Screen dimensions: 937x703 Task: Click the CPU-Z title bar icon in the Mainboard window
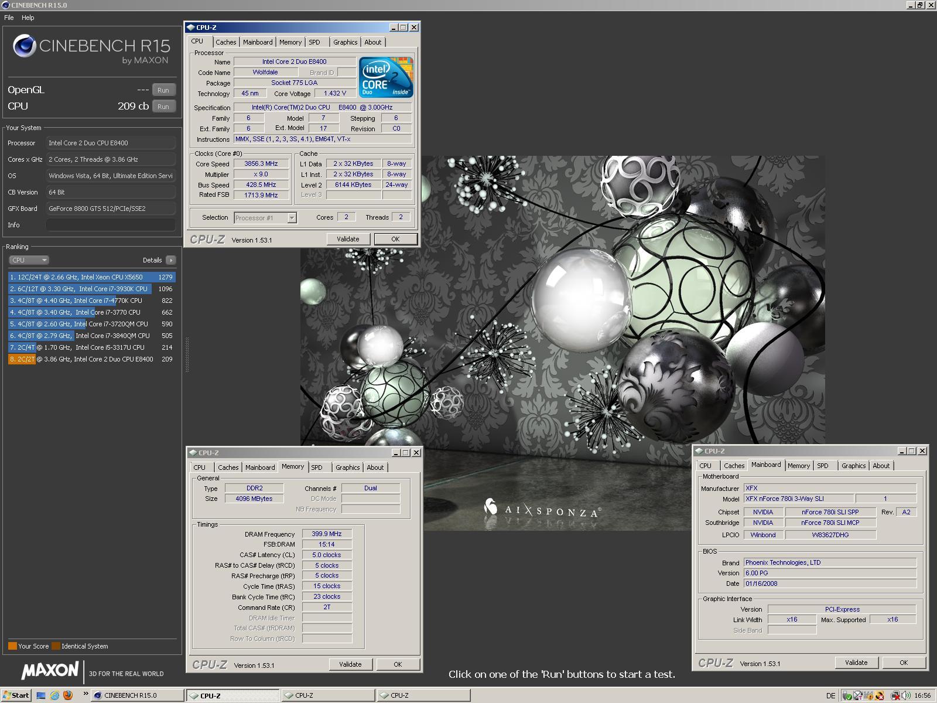[699, 451]
